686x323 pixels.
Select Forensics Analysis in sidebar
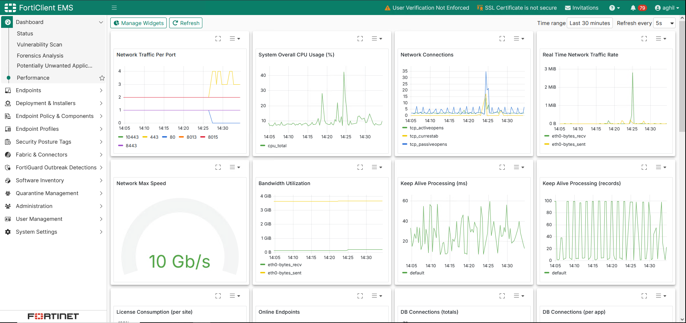coord(40,56)
